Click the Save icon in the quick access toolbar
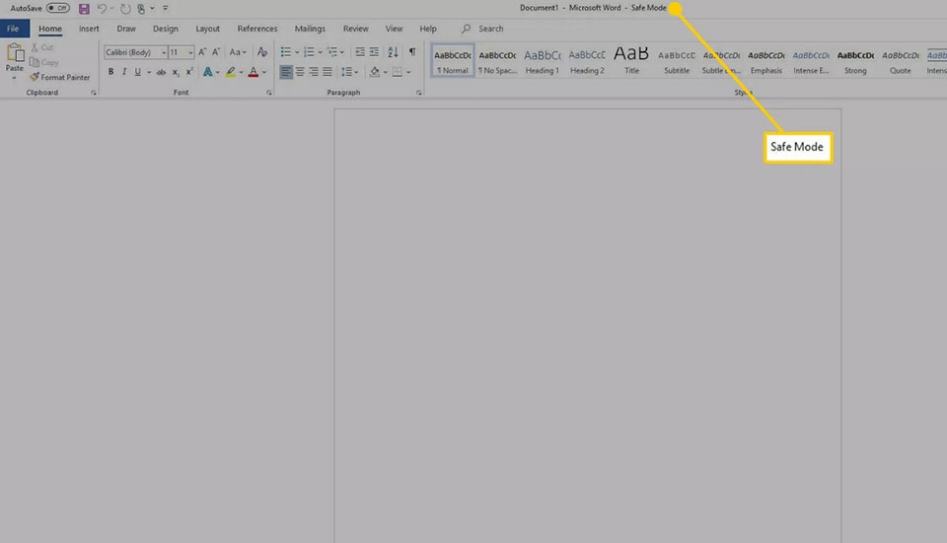Screen dimensions: 947x543 point(84,9)
